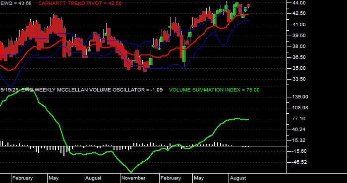
Task: Click the 139.00 oscillator axis label
Action: [300, 97]
